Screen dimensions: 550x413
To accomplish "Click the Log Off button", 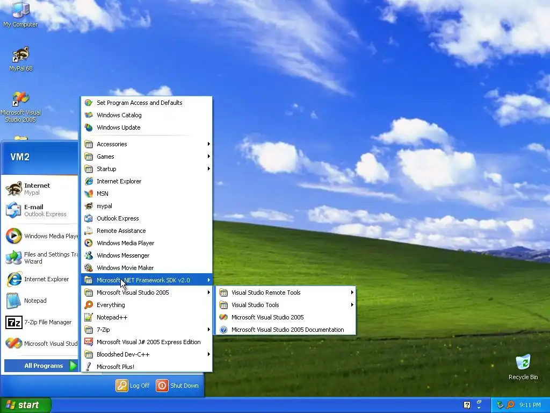I will point(133,386).
